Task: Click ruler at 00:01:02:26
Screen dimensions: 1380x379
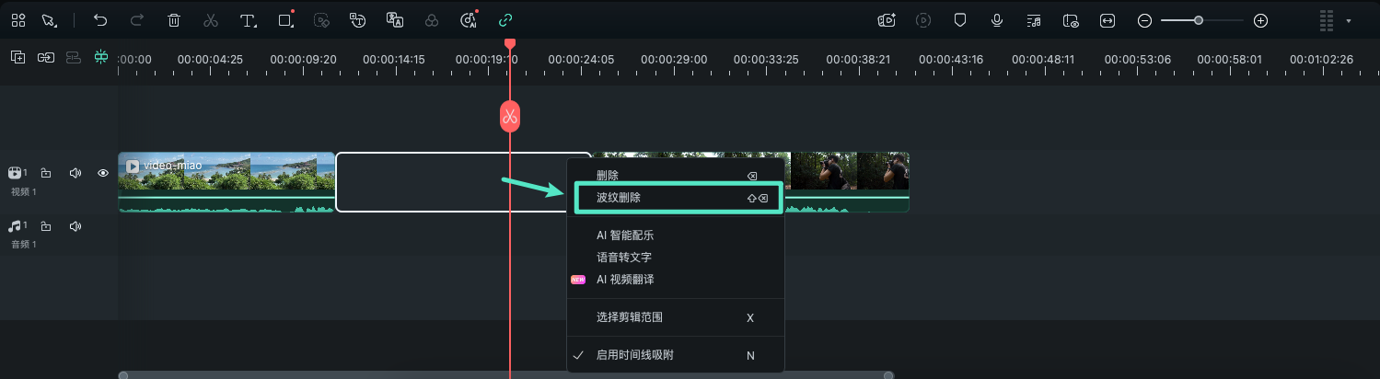Action: click(x=1321, y=59)
